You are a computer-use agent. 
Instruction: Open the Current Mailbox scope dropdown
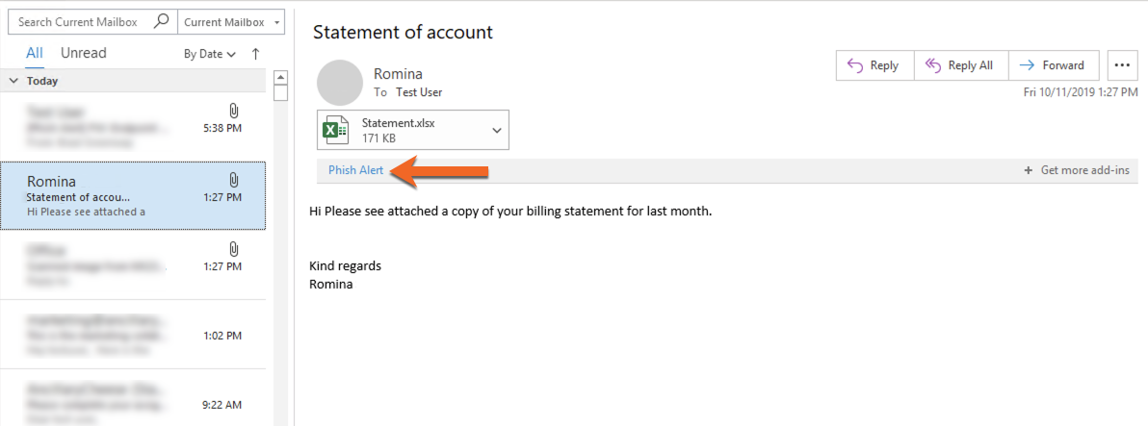point(231,22)
